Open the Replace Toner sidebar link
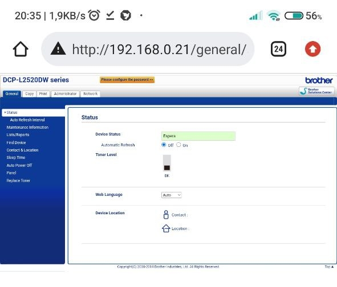337x287 pixels. (x=18, y=181)
